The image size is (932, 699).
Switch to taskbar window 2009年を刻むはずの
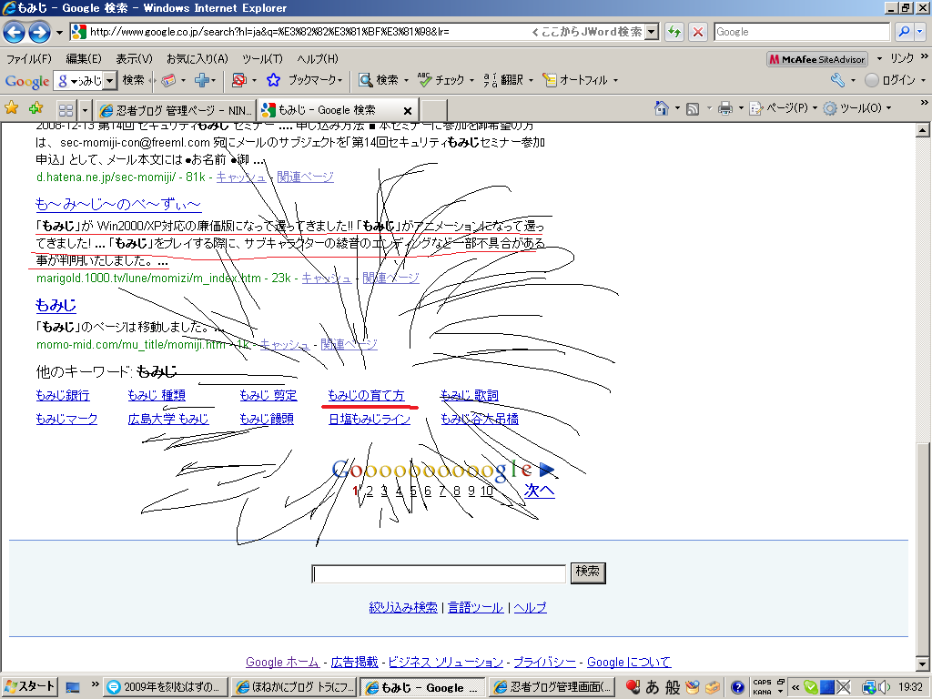165,687
